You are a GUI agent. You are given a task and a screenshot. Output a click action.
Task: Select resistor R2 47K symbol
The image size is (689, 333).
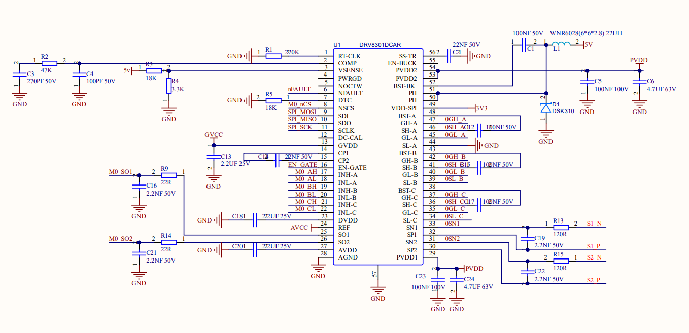pos(49,63)
